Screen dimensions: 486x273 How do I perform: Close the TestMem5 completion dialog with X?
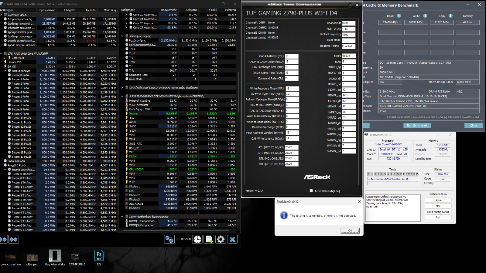(x=360, y=201)
